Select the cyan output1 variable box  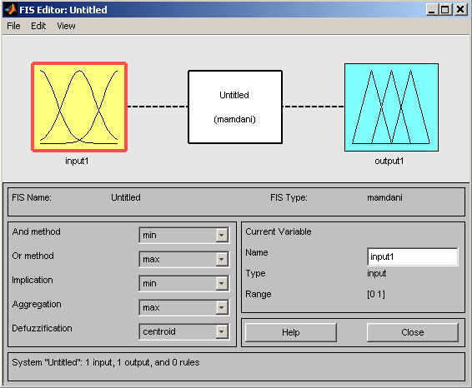[x=391, y=107]
